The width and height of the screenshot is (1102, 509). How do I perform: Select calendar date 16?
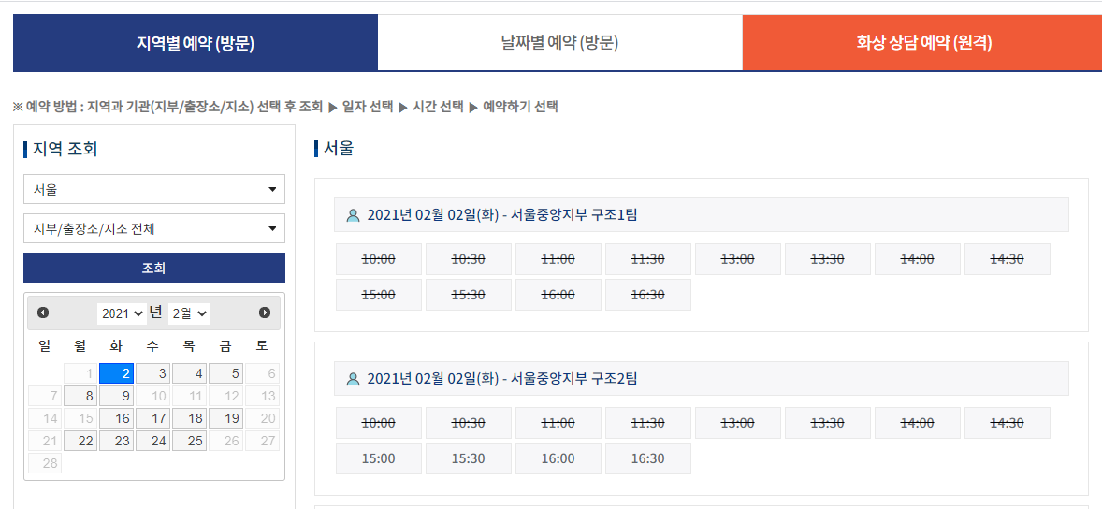[x=117, y=418]
